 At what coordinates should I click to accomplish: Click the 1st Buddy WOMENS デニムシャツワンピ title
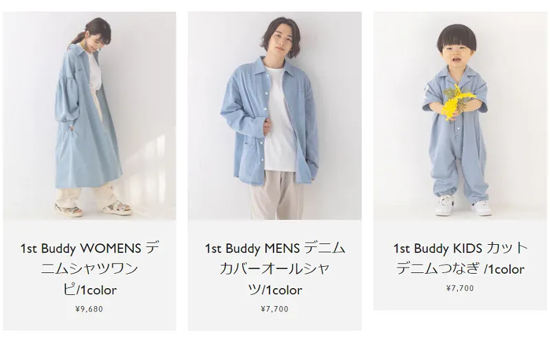89,269
